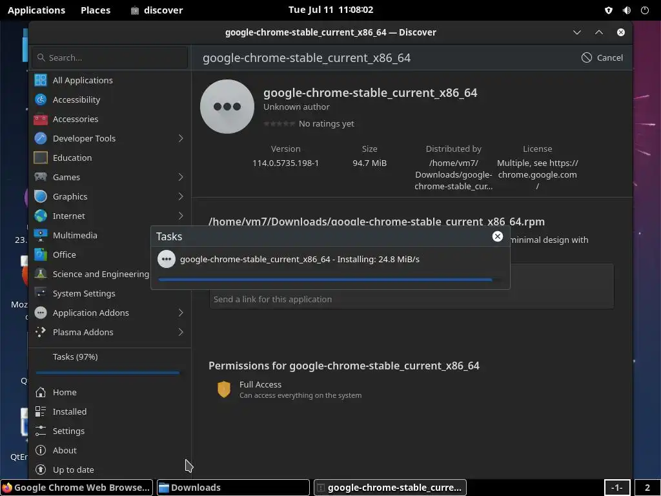Screen dimensions: 661x496
Task: Cancel the Chrome installation
Action: (602, 57)
